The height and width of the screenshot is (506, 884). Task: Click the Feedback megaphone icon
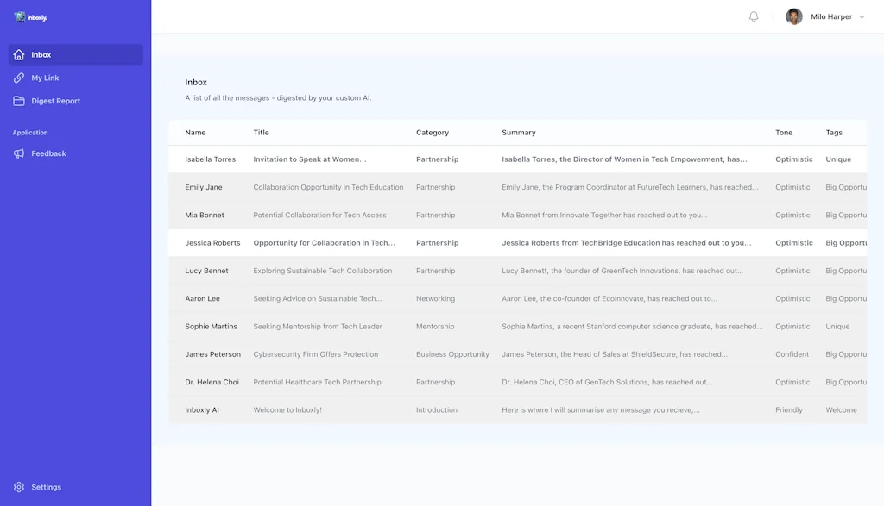[19, 153]
